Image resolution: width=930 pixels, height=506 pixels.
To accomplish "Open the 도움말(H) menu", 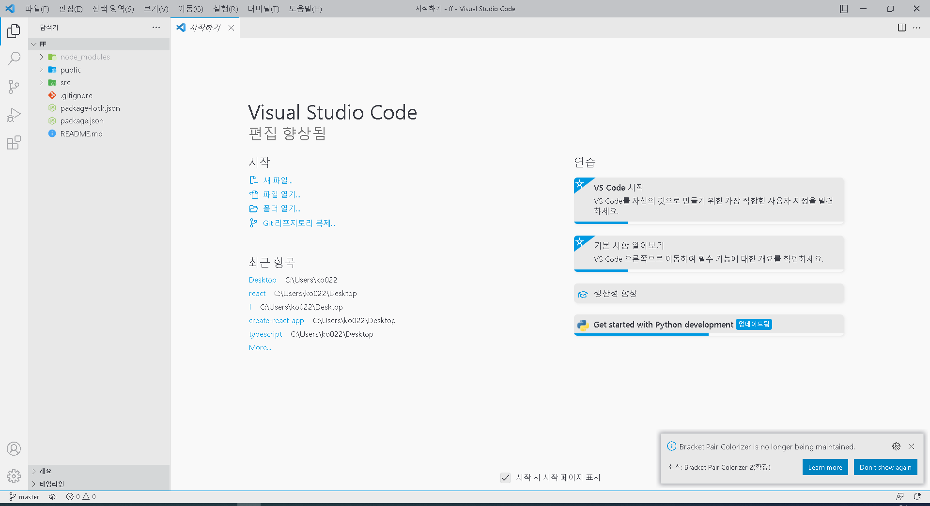I will pyautogui.click(x=305, y=9).
